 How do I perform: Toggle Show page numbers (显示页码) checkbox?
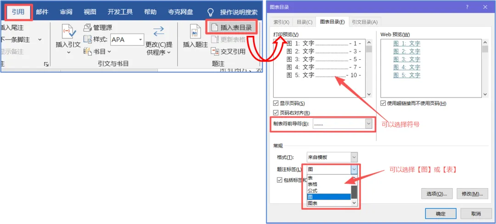tap(276, 103)
